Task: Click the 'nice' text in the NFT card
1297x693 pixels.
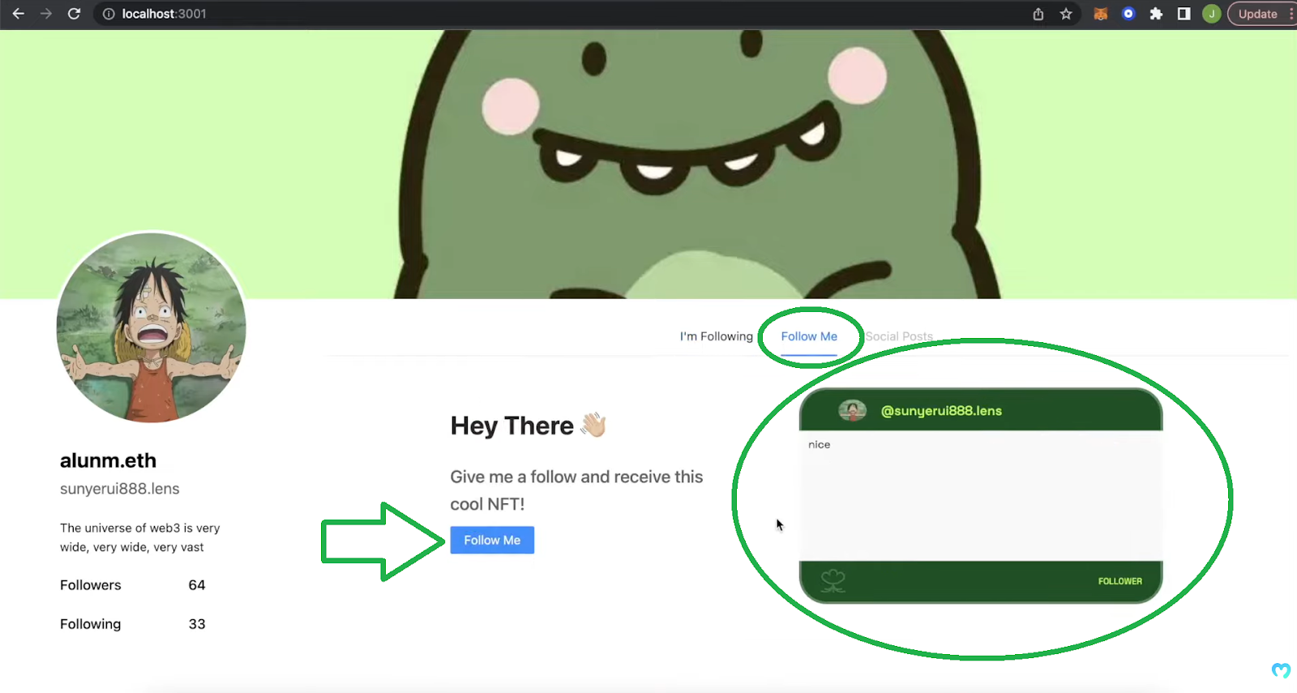Action: point(819,445)
